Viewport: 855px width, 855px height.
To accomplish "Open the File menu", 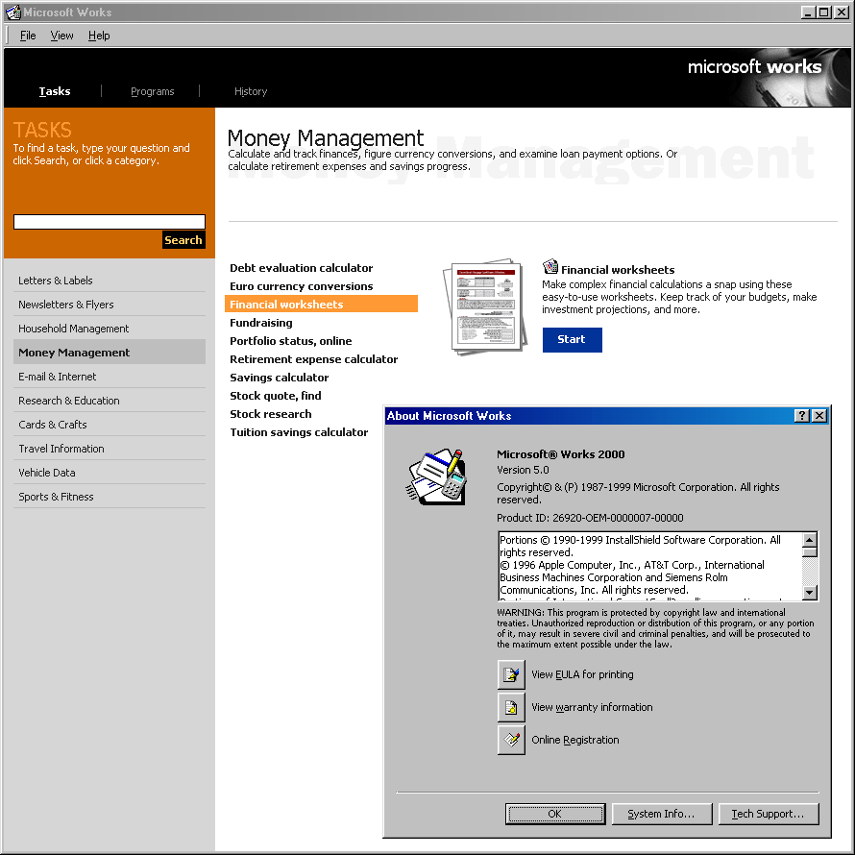I will point(28,36).
